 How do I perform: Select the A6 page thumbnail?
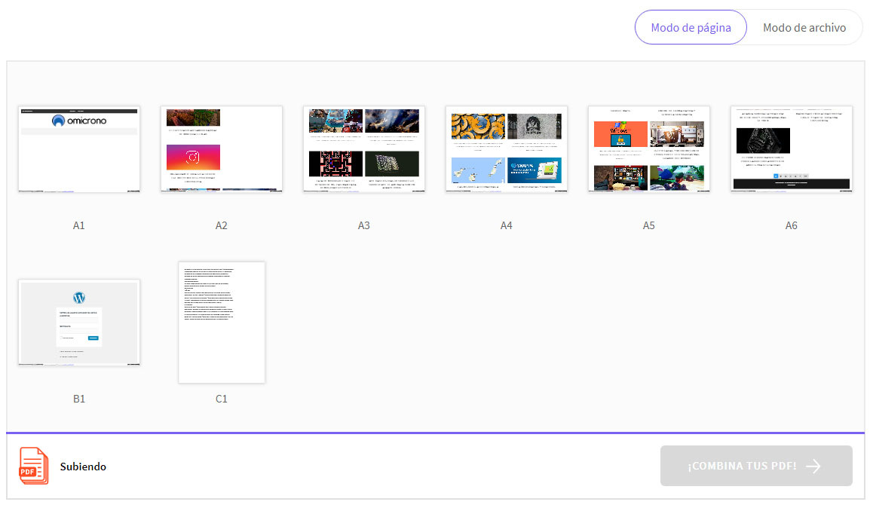click(x=792, y=149)
